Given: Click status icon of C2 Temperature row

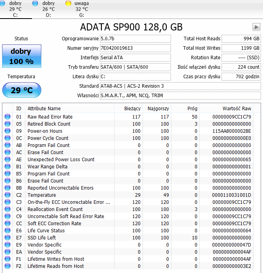Looking at the screenshot, I should [8, 195].
